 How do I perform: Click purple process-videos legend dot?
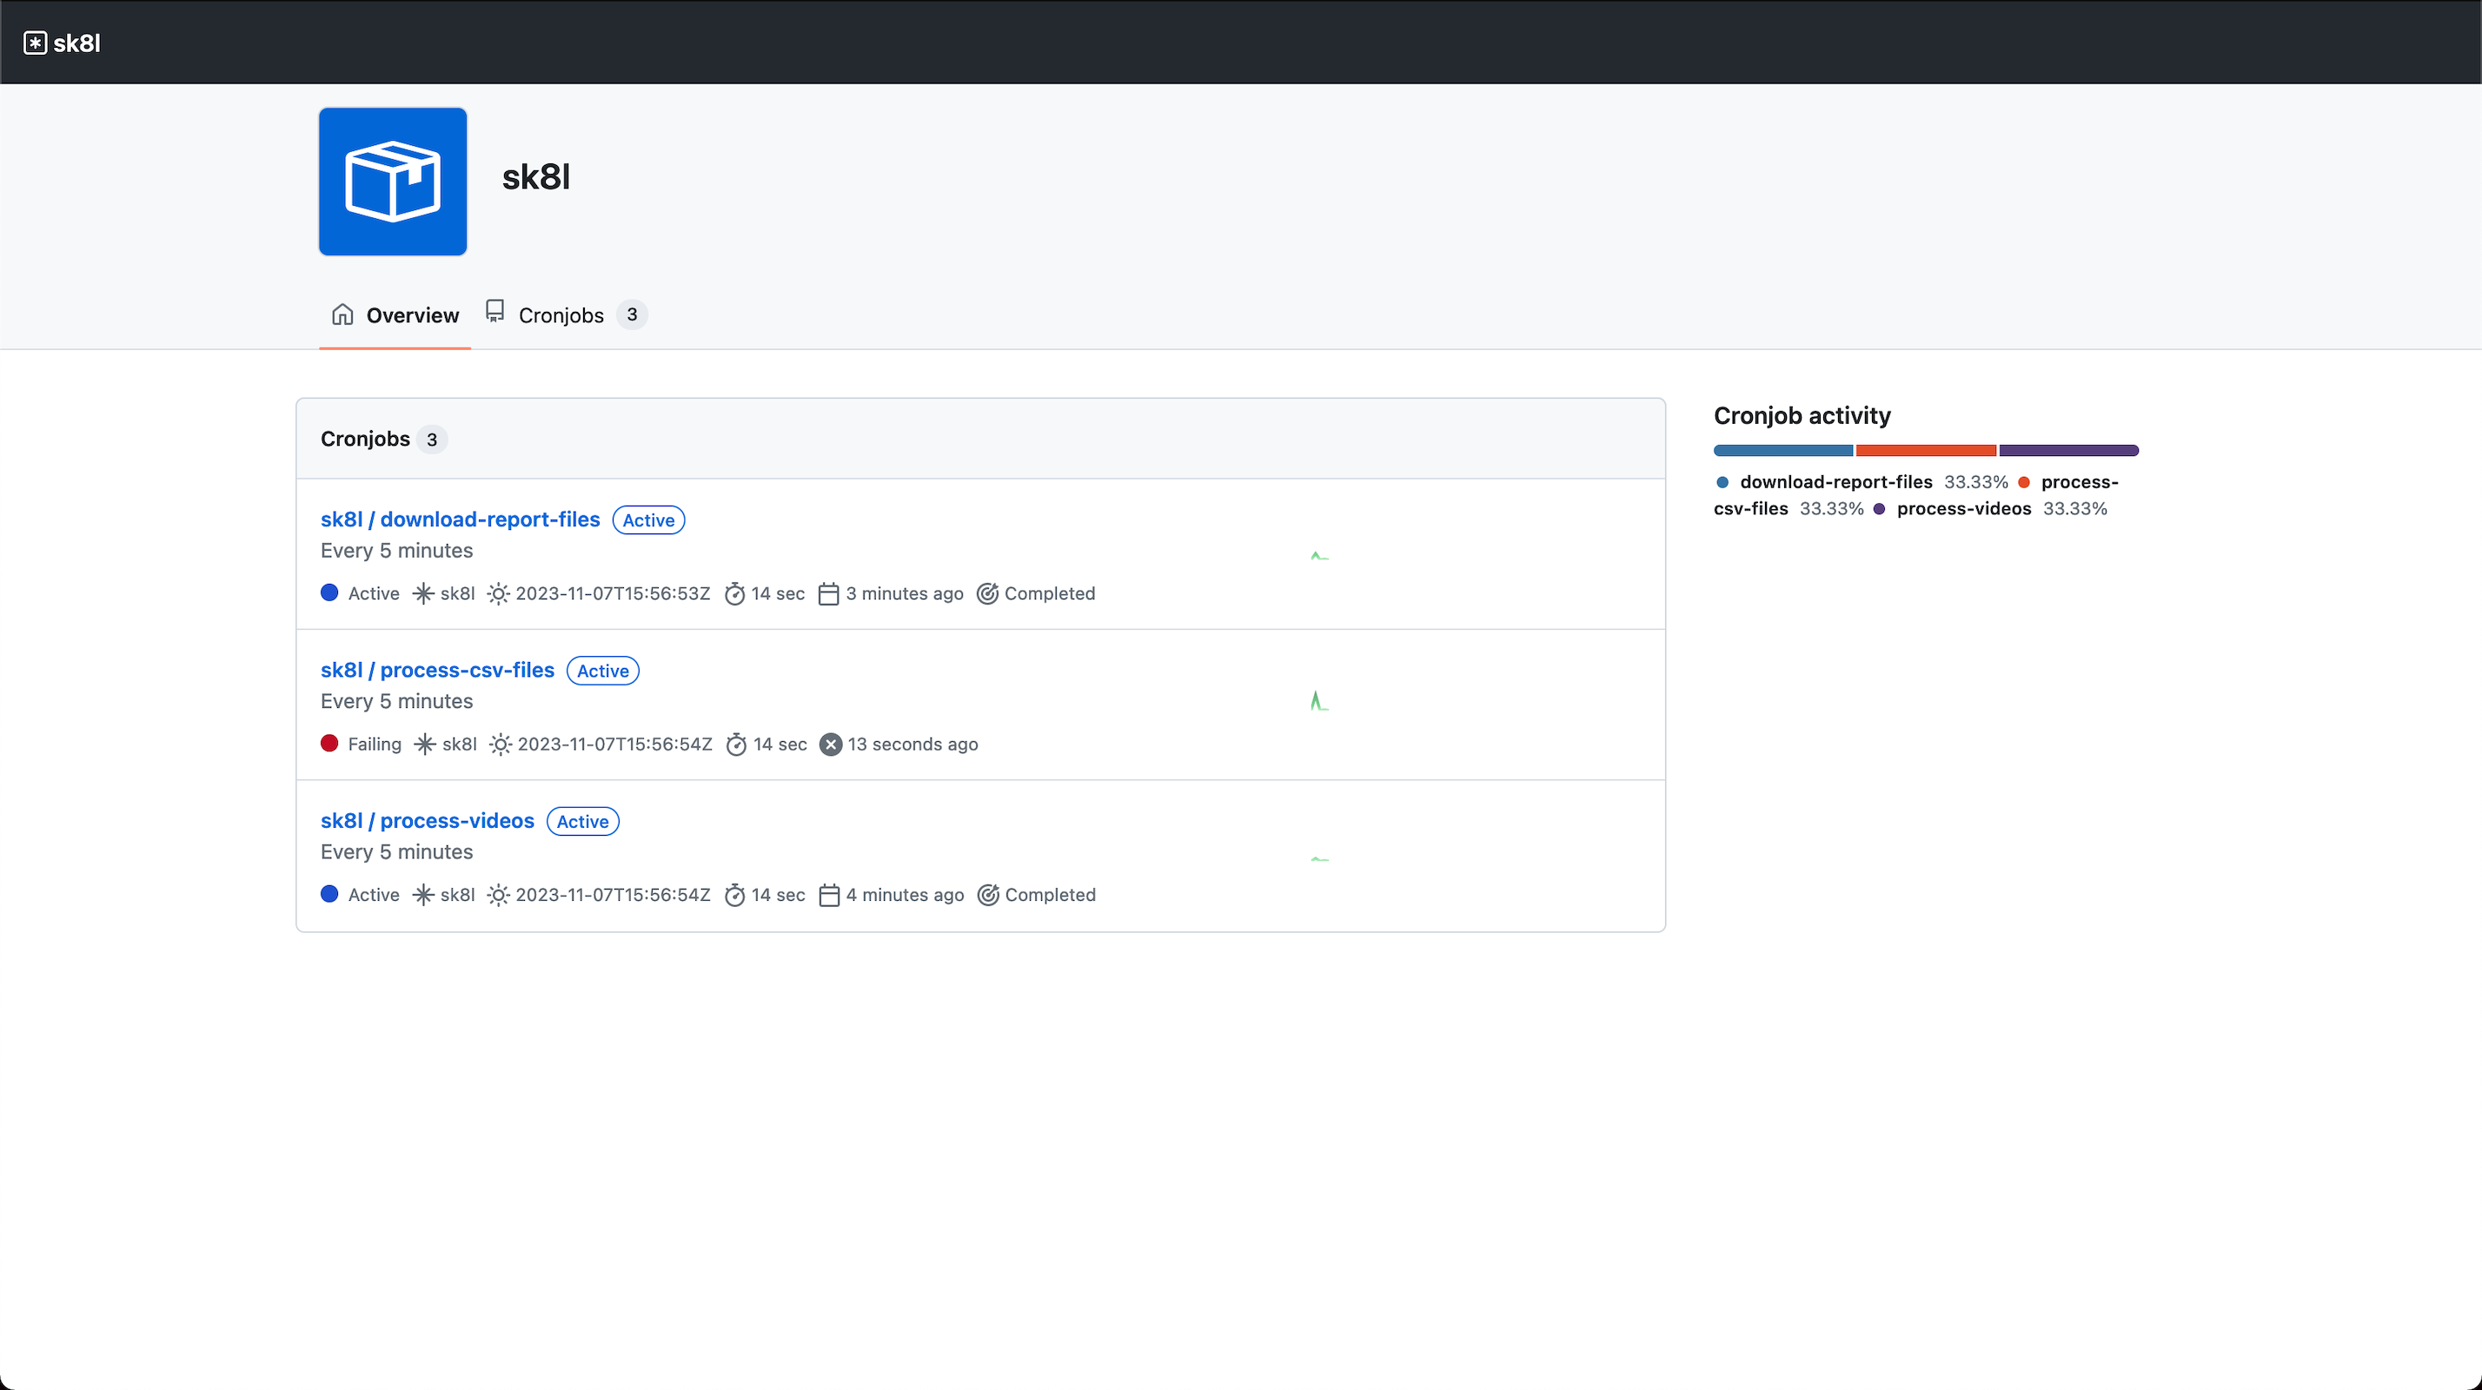(x=1879, y=508)
